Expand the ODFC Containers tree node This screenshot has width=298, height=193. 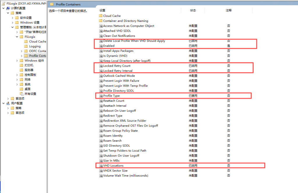[22, 51]
